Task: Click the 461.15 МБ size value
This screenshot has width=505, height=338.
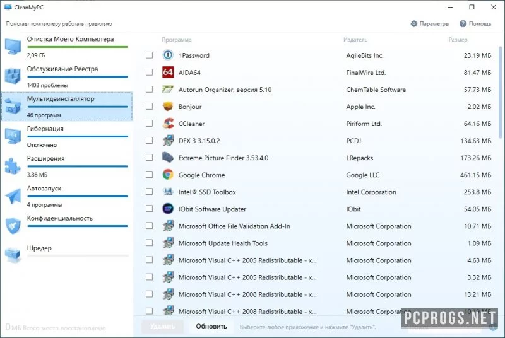Action: (476, 175)
